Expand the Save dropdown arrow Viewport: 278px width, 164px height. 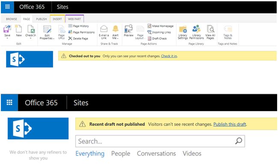pyautogui.click(x=7, y=38)
